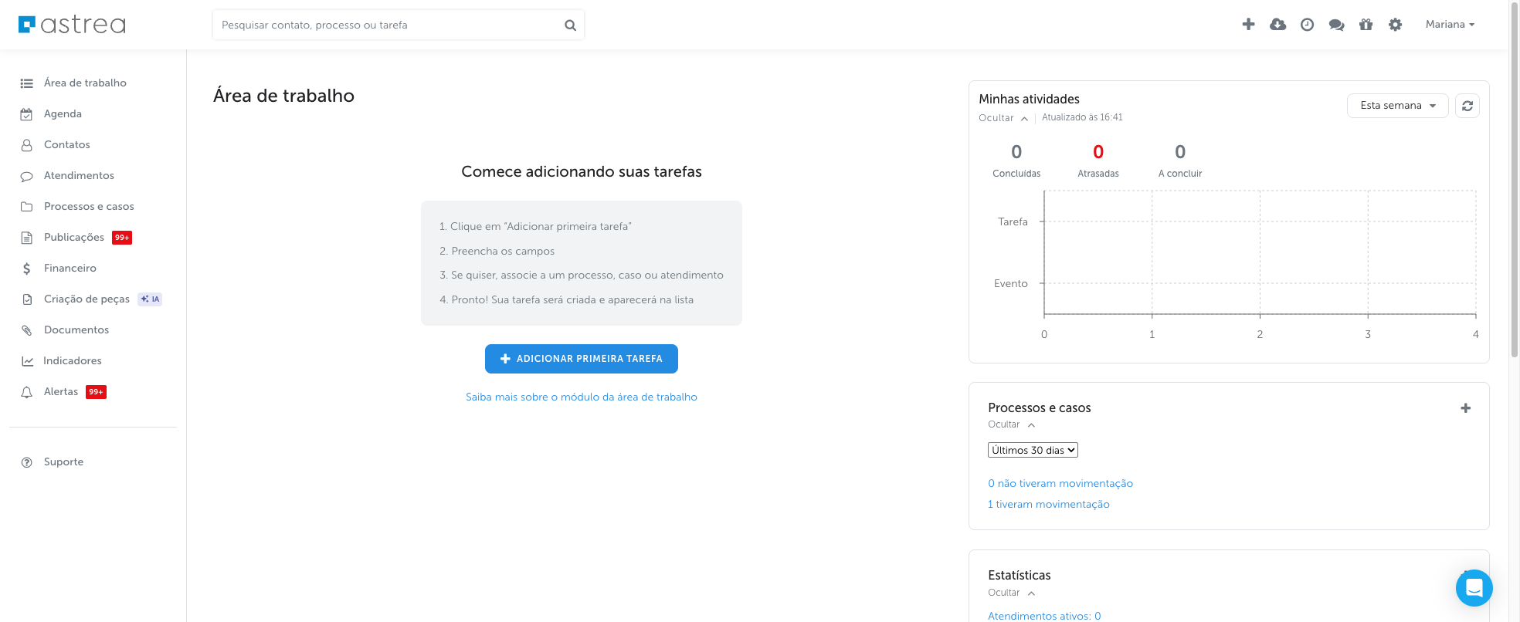
Task: Click the gift box icon
Action: pos(1366,25)
